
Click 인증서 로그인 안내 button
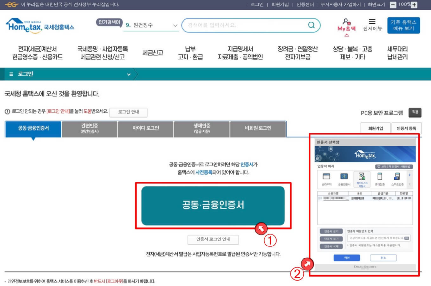point(213,239)
